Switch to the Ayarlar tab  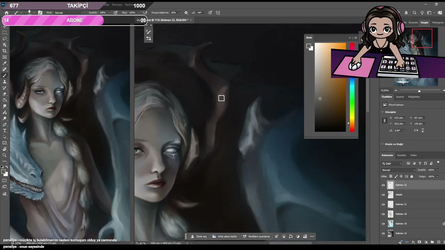pos(400,97)
